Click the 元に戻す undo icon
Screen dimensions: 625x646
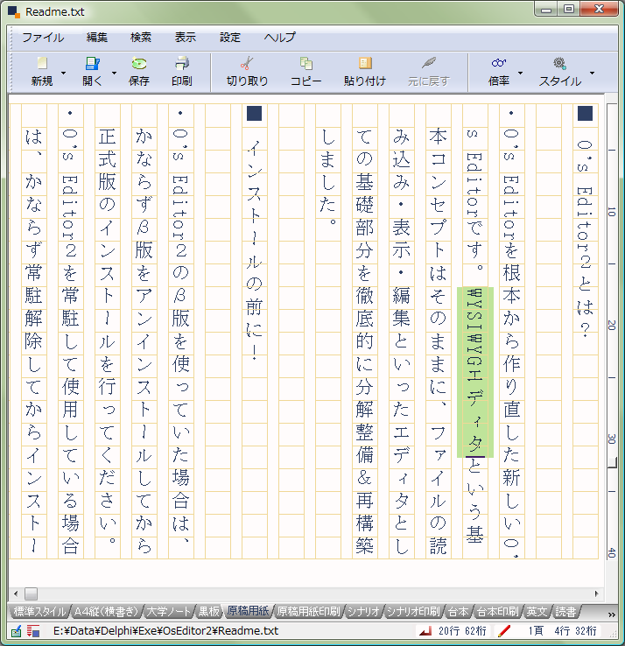(x=428, y=63)
